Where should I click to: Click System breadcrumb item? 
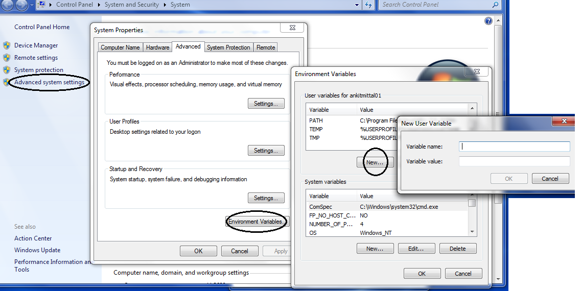pos(180,5)
